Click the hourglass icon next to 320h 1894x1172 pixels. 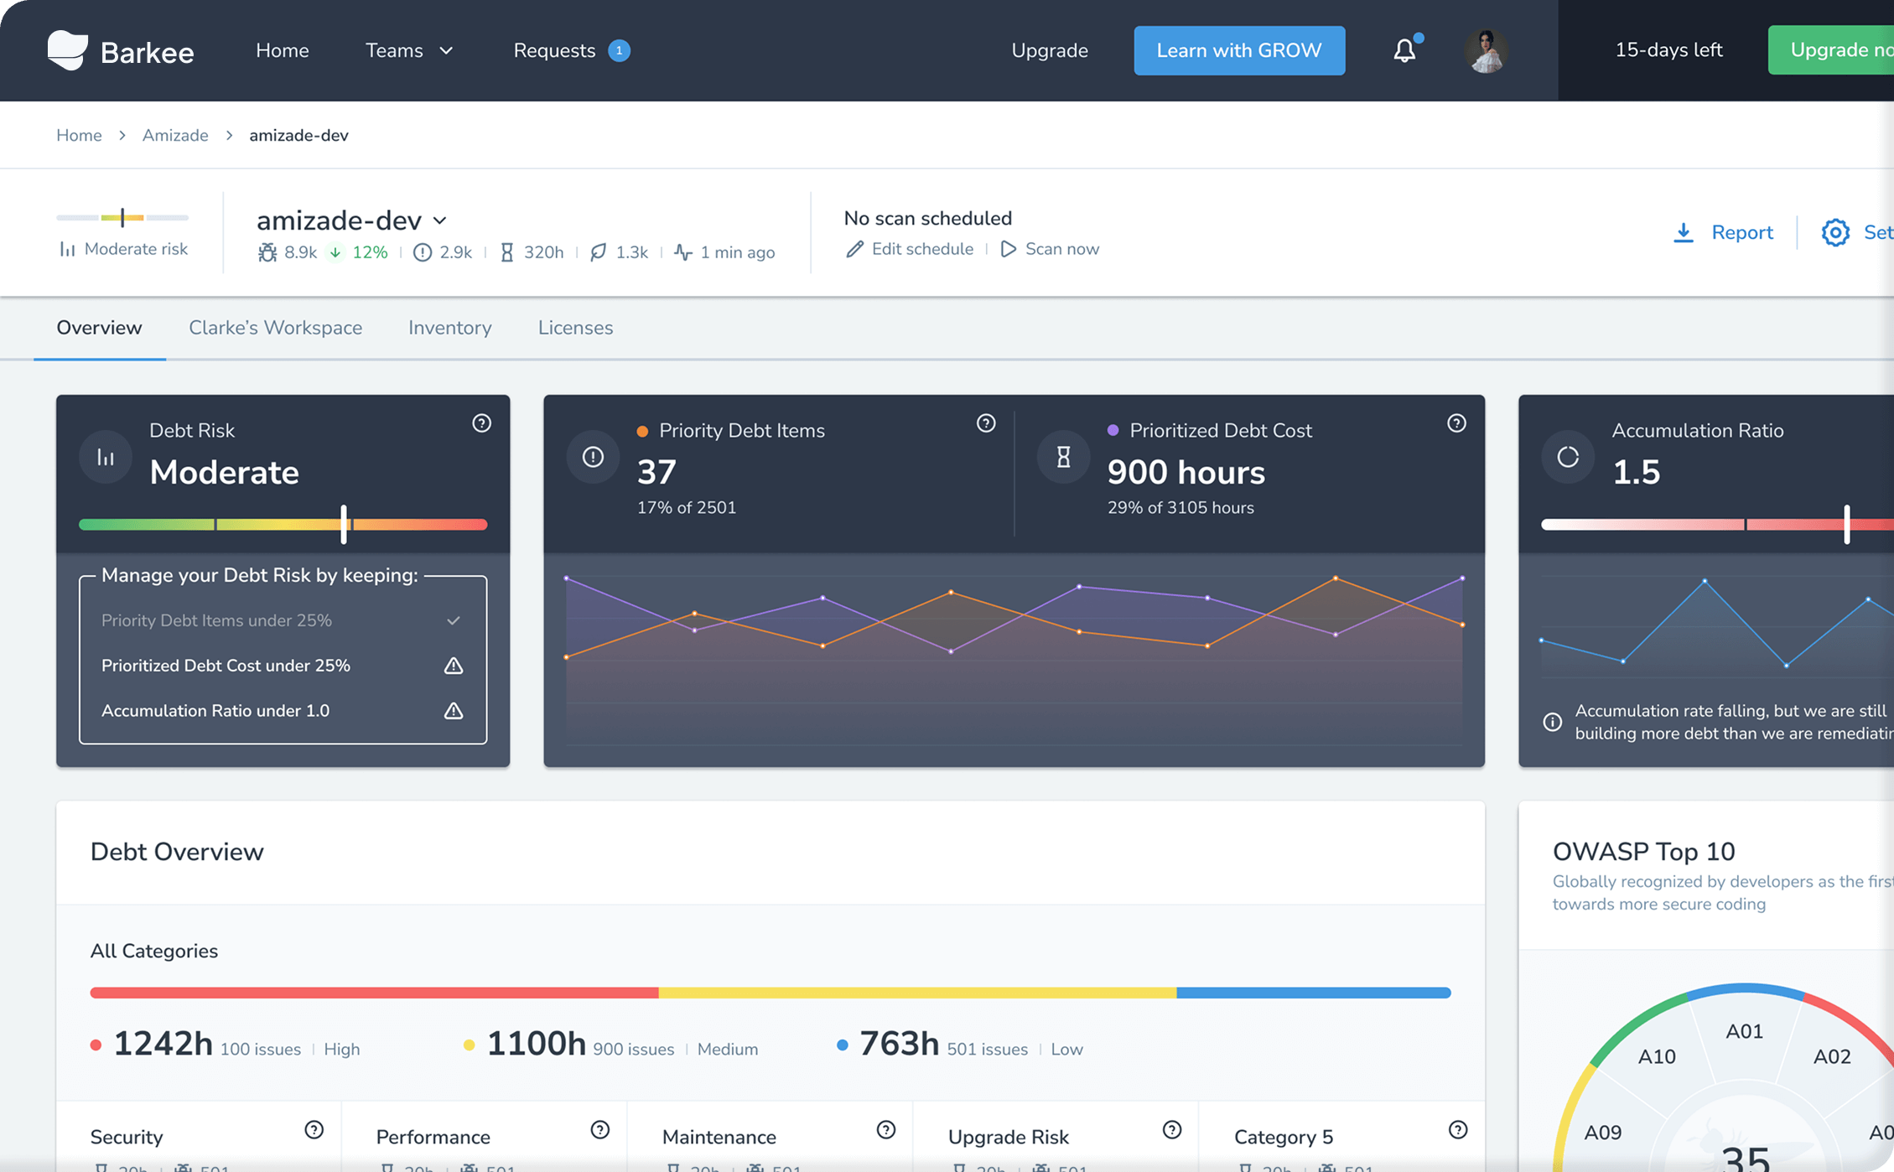508,252
